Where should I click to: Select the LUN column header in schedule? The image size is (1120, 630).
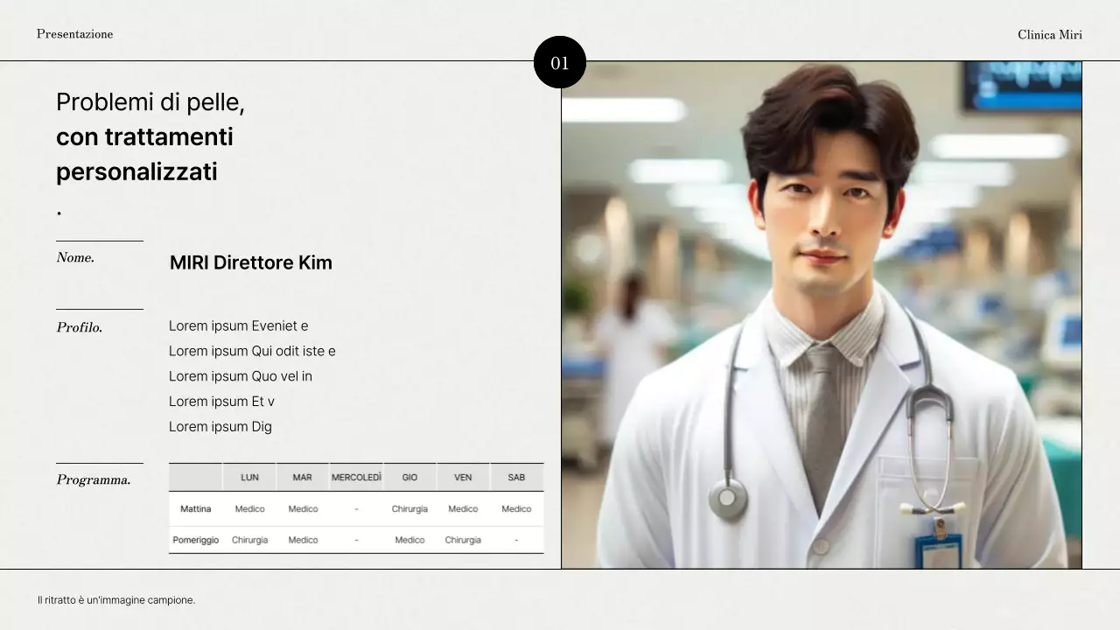click(249, 477)
